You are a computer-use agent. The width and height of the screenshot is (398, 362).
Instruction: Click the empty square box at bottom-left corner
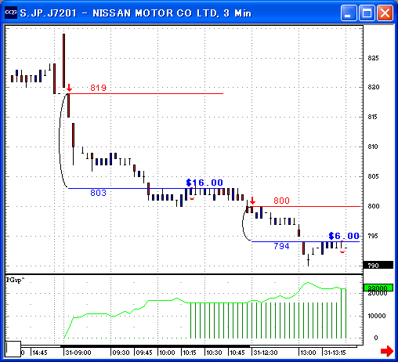[13, 349]
